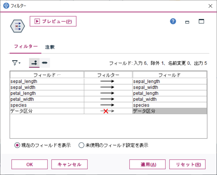The height and width of the screenshot is (175, 217).
Task: Edit output name sepal_width in right column
Action: (170, 87)
